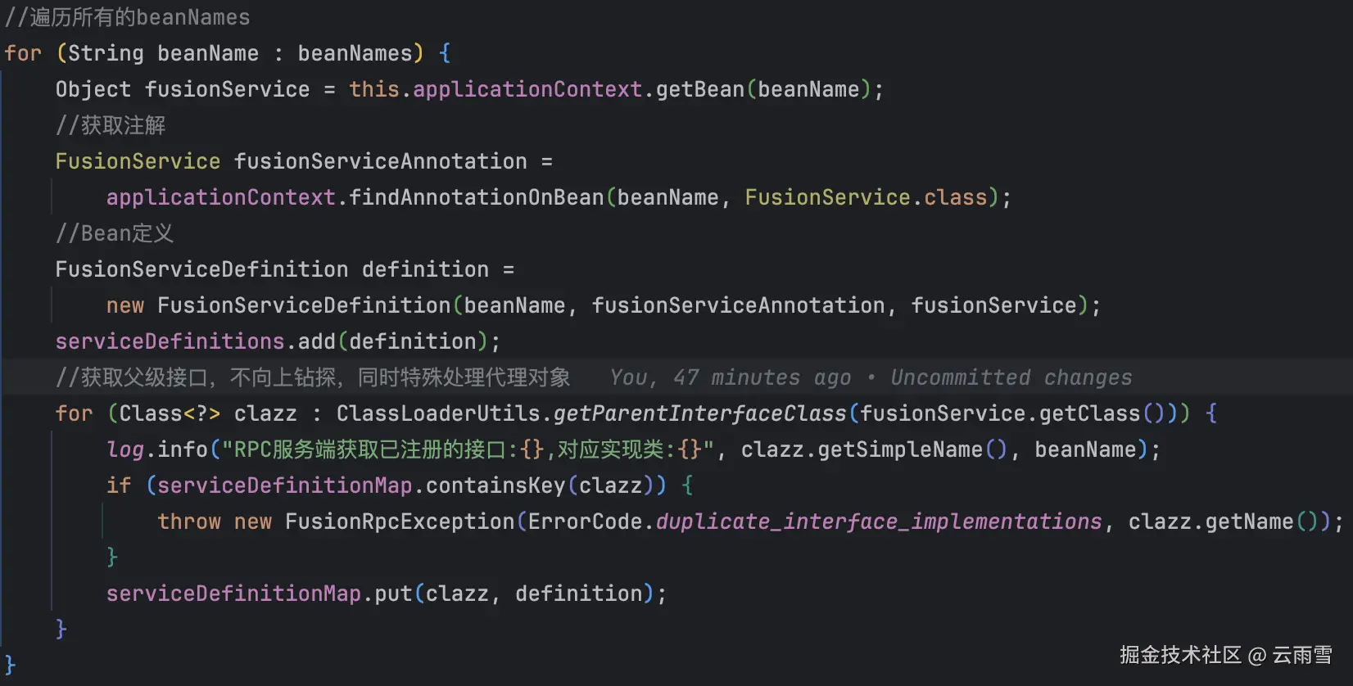Click the containsKey method call
Screen dimensions: 1353x686
click(x=495, y=485)
